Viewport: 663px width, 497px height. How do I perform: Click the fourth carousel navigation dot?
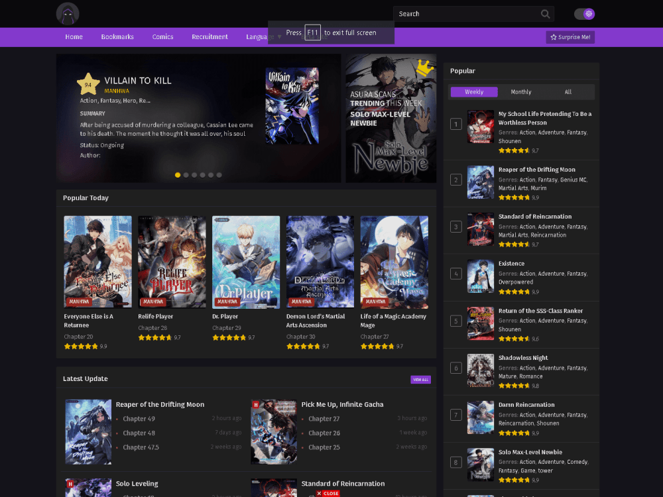pos(202,174)
